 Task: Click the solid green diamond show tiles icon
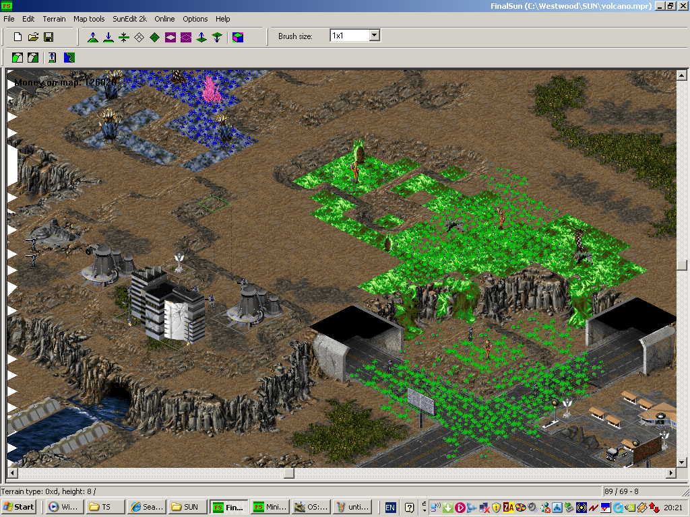[x=154, y=38]
